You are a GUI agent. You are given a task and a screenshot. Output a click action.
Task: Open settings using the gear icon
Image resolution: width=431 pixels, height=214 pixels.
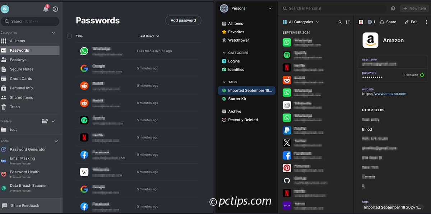(x=55, y=9)
